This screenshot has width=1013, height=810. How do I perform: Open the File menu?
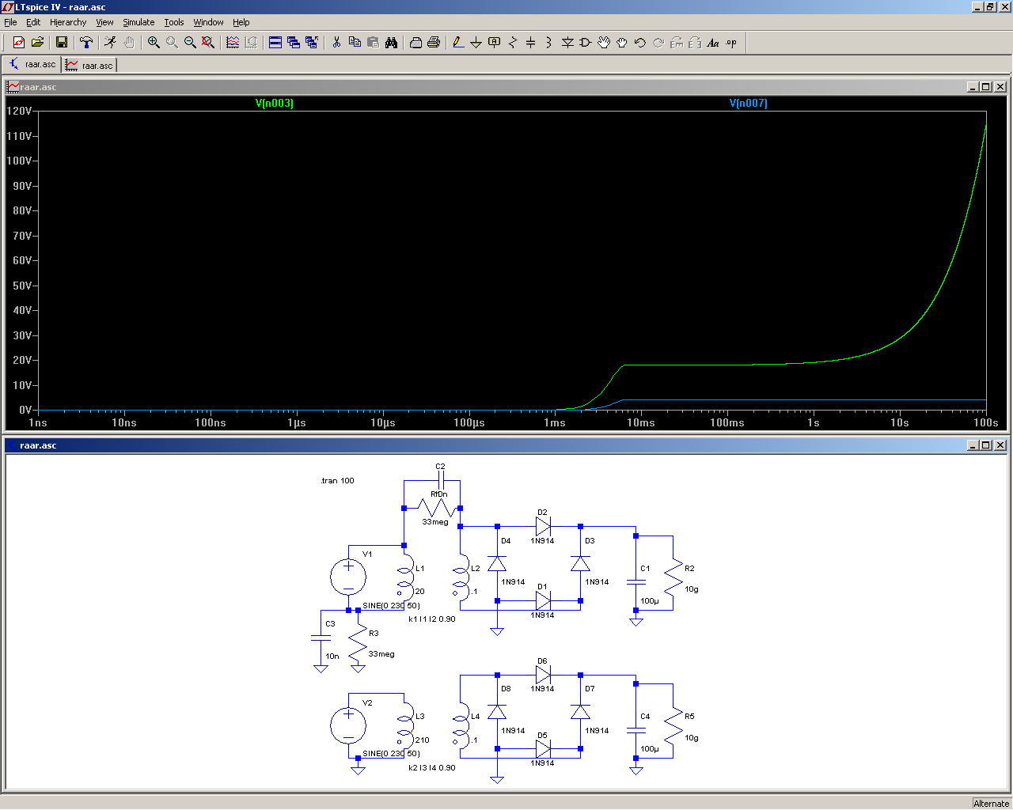[11, 22]
